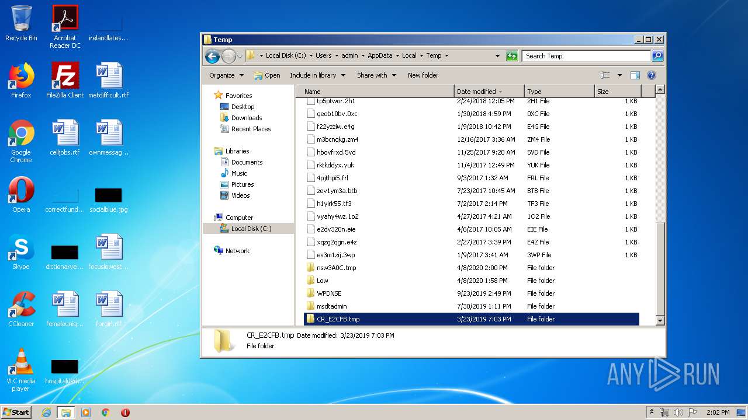The height and width of the screenshot is (420, 748).
Task: Select file m3bcnqkg.zm4
Action: (472, 139)
